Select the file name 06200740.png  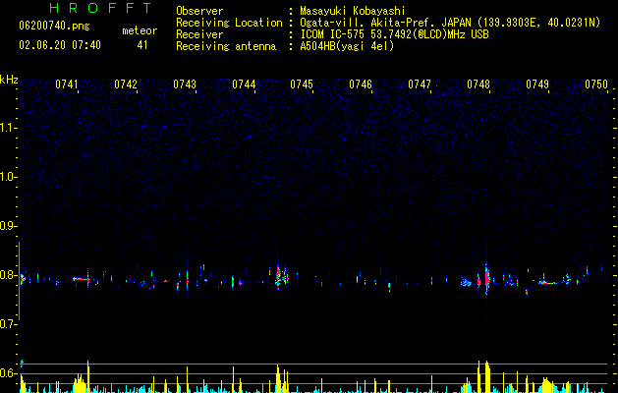tap(54, 26)
